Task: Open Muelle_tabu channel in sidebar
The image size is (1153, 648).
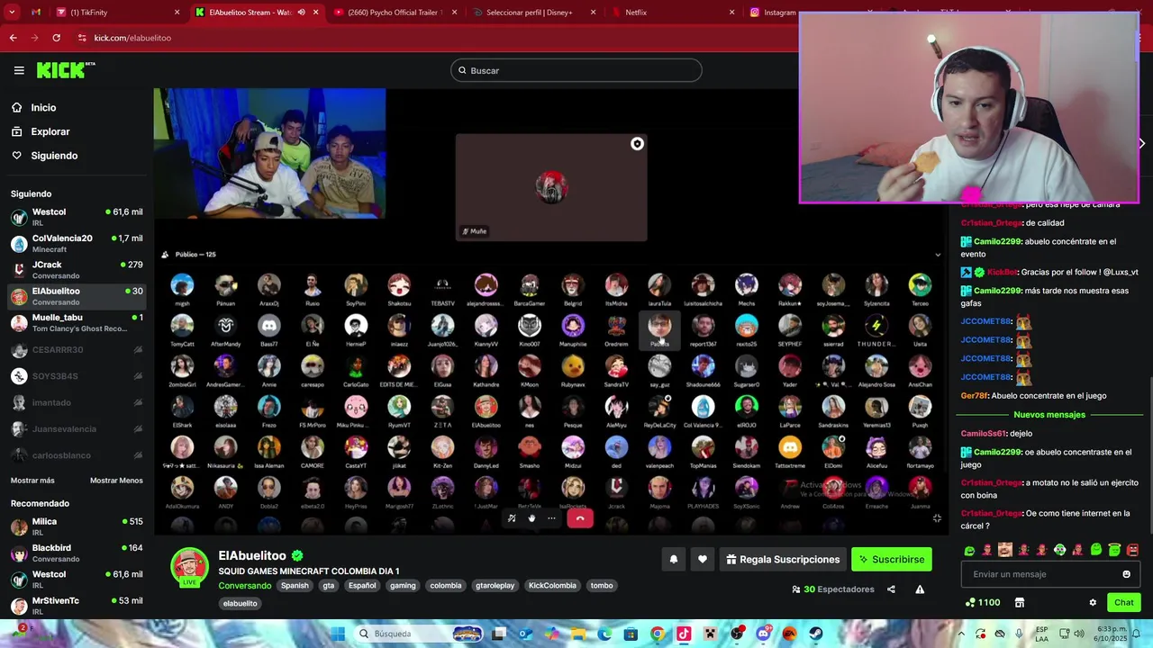Action: (77, 322)
